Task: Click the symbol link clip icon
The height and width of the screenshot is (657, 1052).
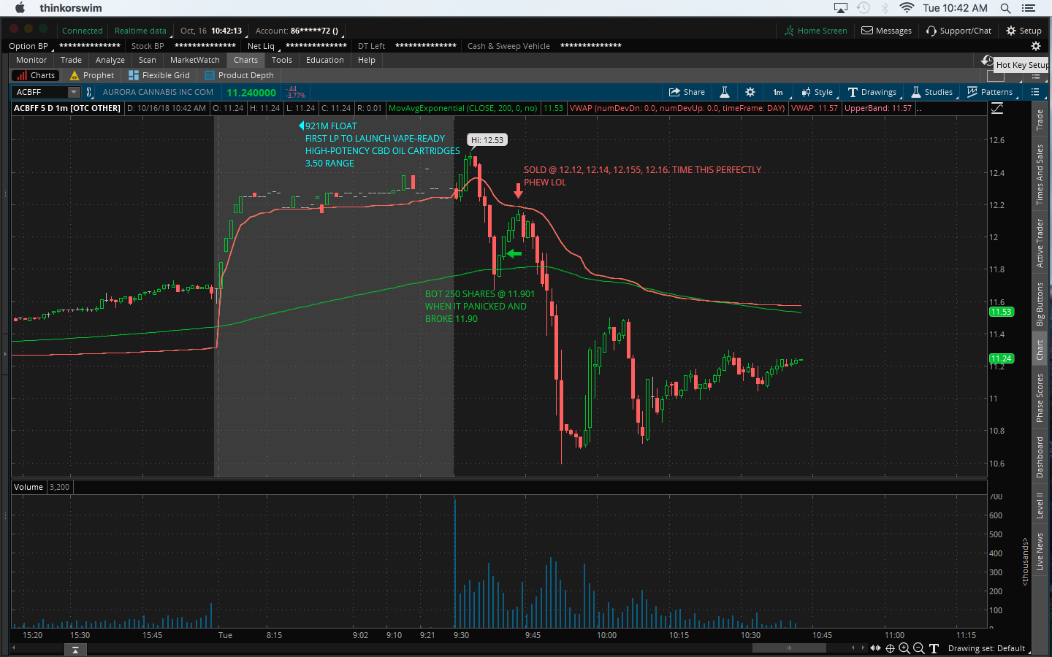Action: click(x=89, y=92)
